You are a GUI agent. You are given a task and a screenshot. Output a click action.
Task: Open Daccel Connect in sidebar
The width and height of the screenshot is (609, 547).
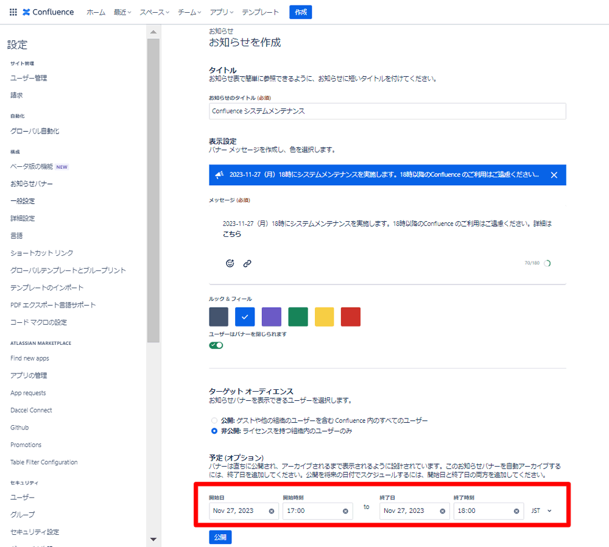pos(31,411)
